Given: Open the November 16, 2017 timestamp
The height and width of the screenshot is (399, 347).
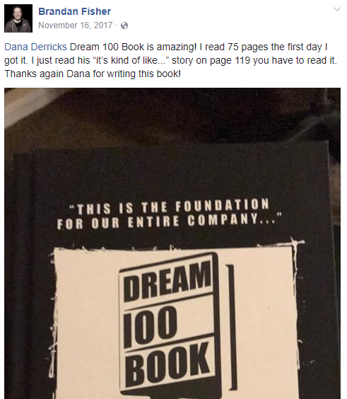Looking at the screenshot, I should point(75,25).
